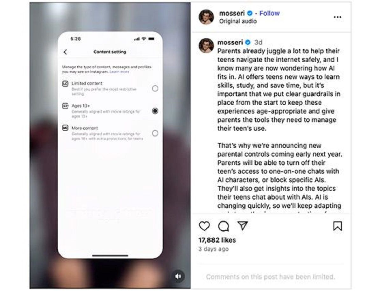Viewport: 382px width, 291px height.
Task: Open the Learn more link
Action: tap(119, 72)
